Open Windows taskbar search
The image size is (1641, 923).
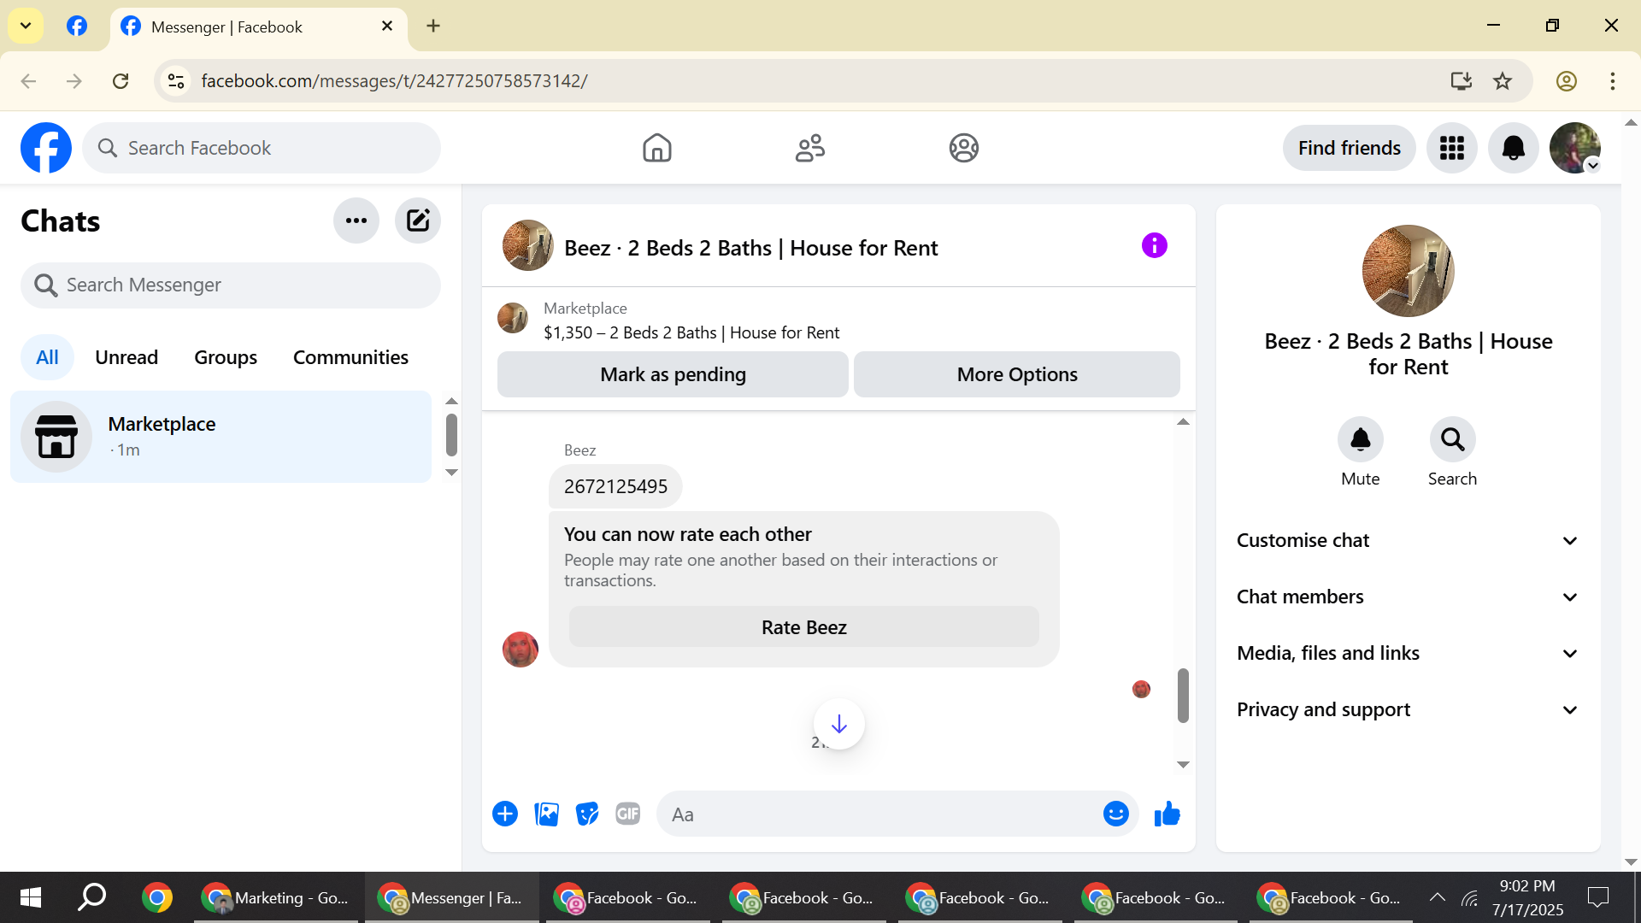[91, 897]
